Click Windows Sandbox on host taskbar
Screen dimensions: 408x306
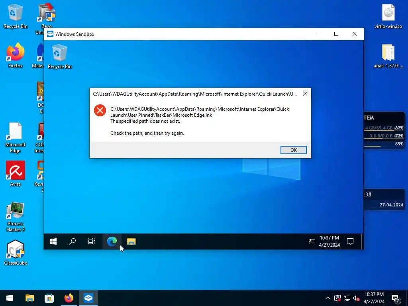(88, 298)
